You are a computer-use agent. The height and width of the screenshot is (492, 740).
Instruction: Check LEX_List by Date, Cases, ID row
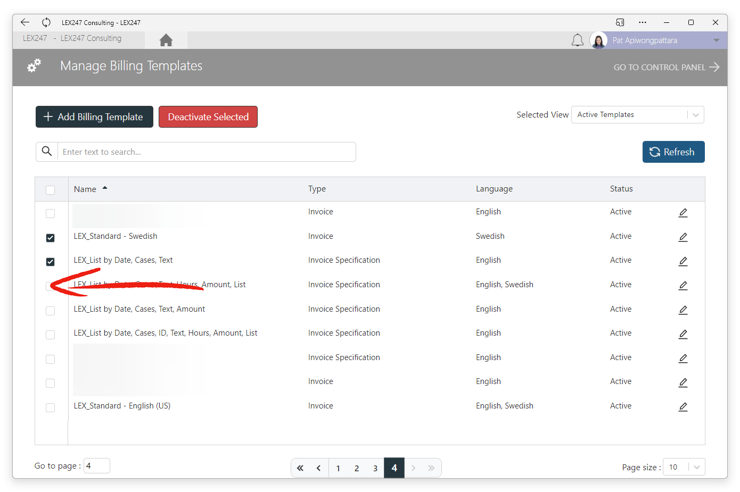click(51, 335)
